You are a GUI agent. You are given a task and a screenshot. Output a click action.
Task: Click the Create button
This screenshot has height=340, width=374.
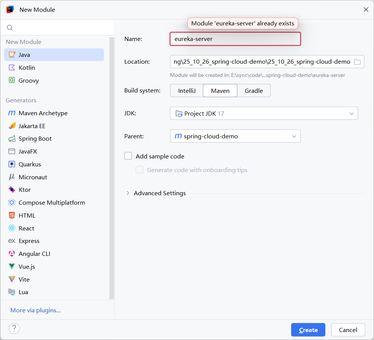308,330
